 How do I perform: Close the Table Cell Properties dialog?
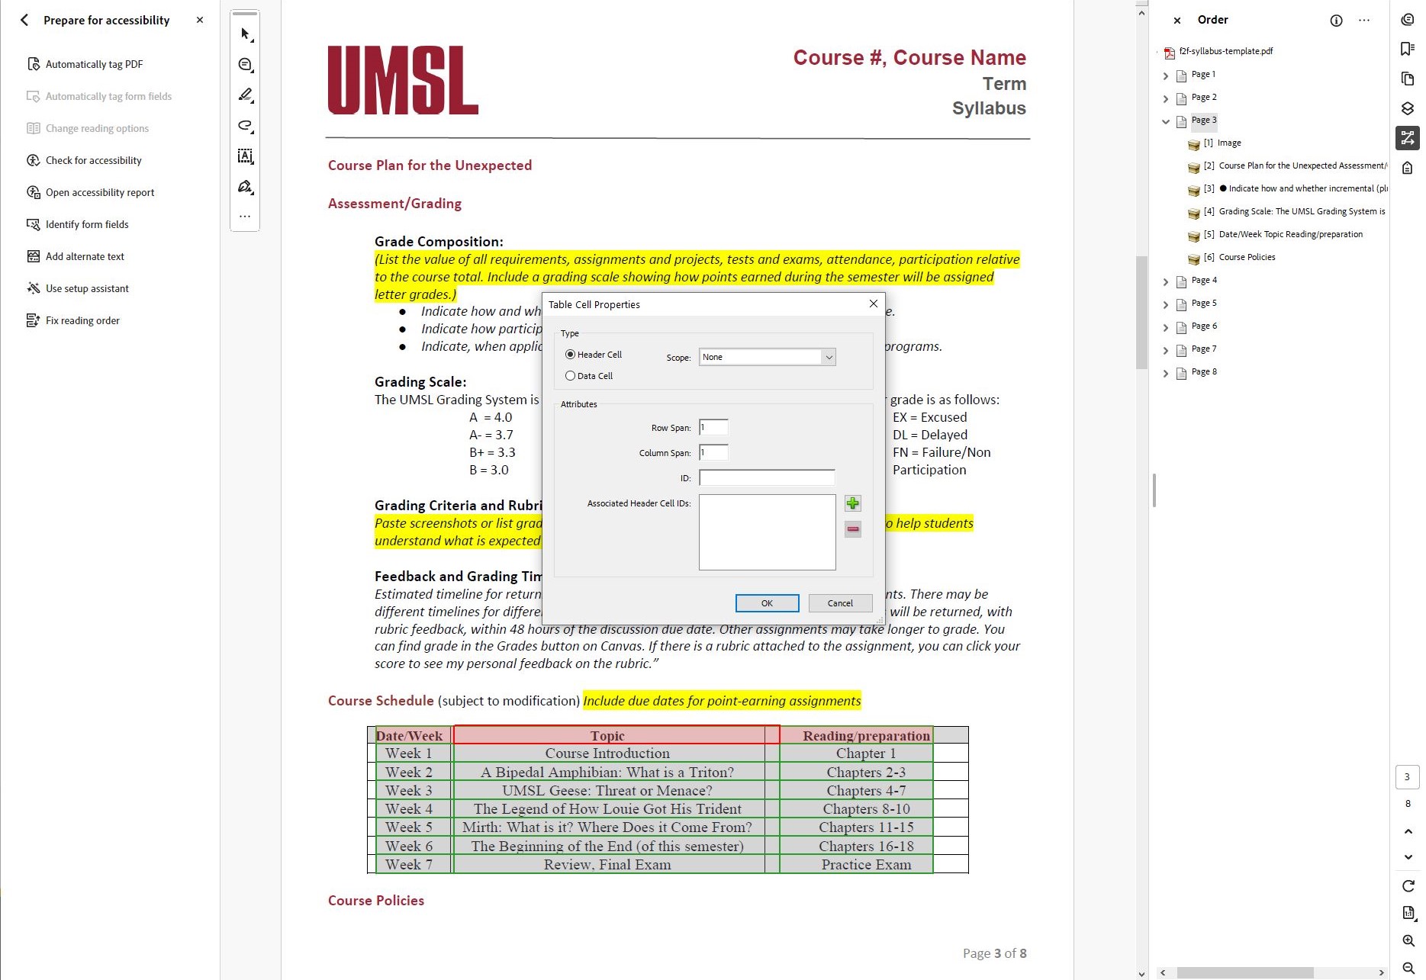click(874, 304)
